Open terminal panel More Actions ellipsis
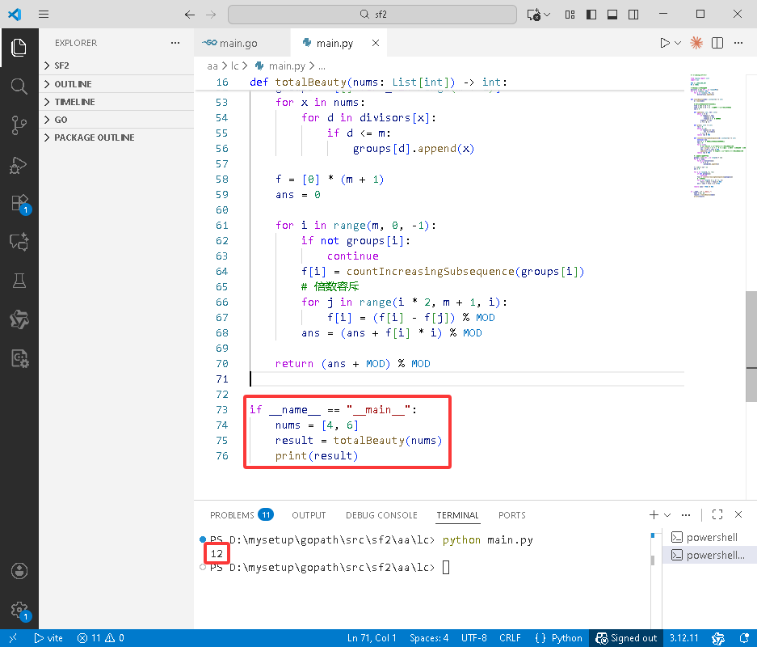 coord(686,514)
